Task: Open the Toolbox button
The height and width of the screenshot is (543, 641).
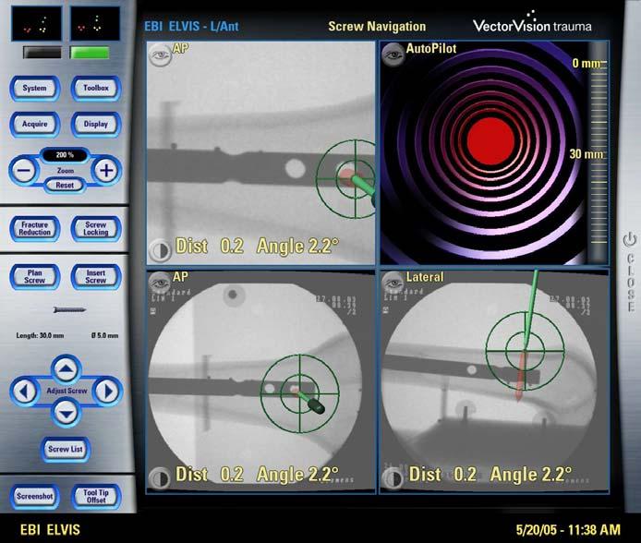Action: click(x=96, y=89)
